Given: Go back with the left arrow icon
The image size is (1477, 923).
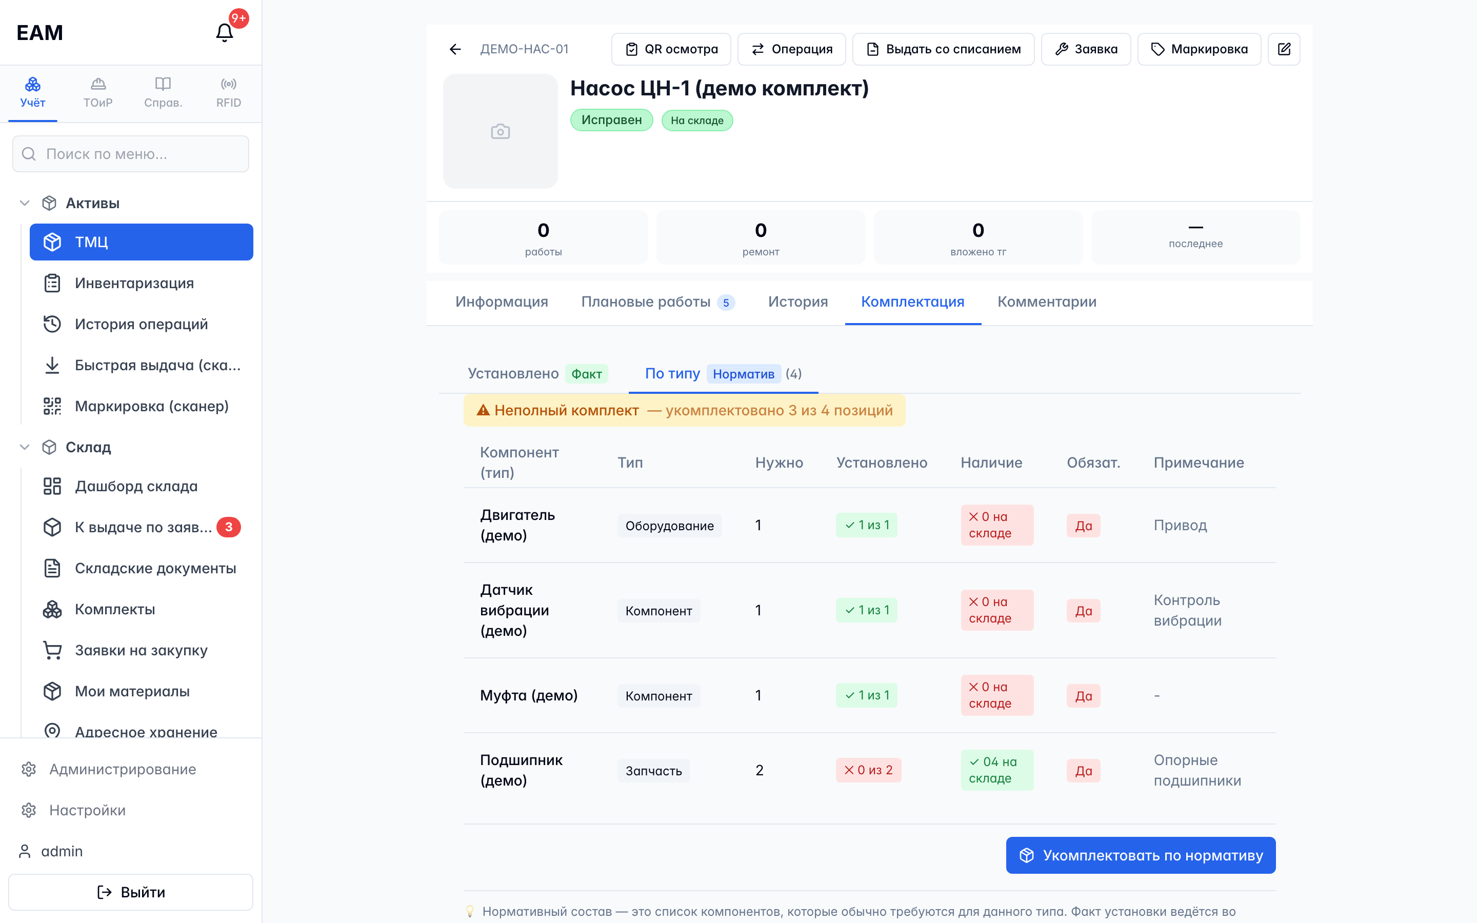Looking at the screenshot, I should (x=455, y=49).
